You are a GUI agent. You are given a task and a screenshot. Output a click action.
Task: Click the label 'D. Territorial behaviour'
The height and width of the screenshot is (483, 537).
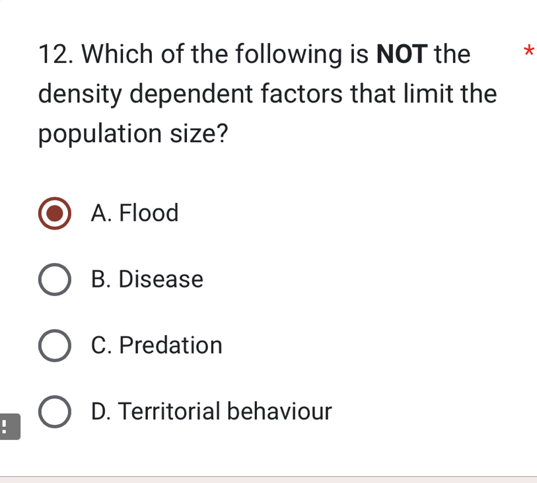coord(211,411)
